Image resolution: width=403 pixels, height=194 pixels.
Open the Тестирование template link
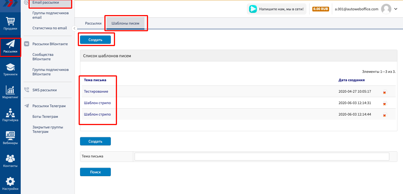click(96, 92)
